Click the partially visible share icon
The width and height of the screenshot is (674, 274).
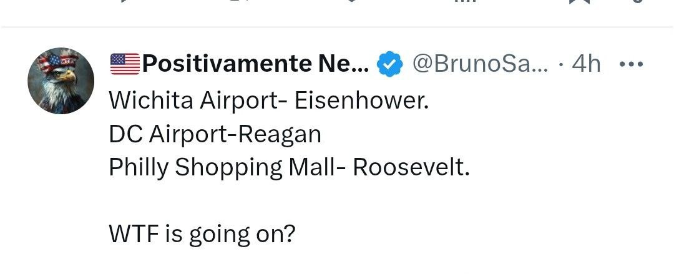635,2
